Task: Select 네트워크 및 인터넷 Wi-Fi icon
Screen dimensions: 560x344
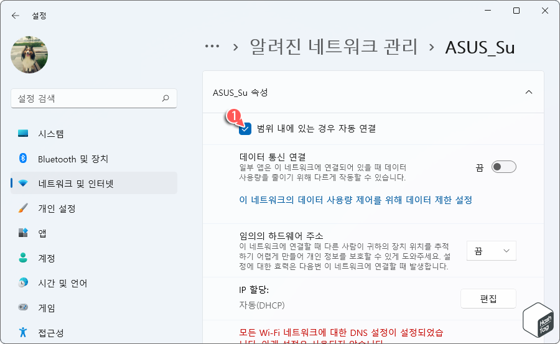Action: [x=23, y=184]
